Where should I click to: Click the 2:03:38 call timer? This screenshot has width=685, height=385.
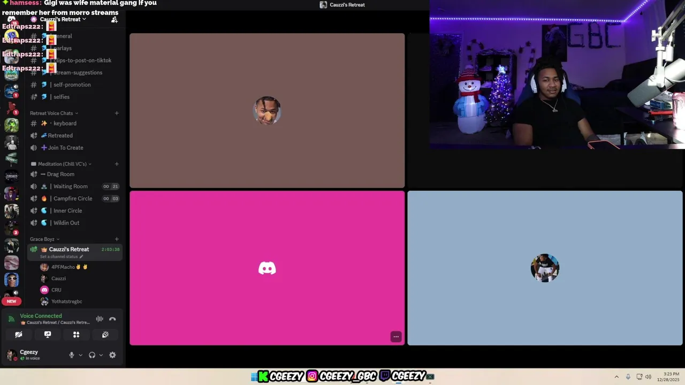tap(110, 250)
